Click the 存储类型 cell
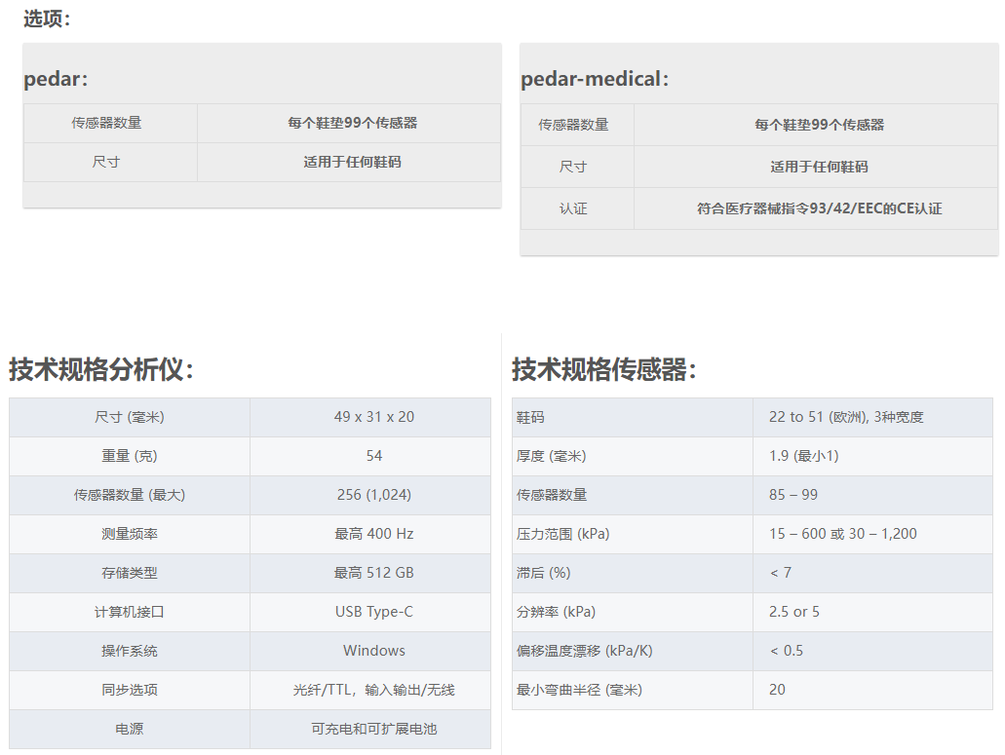 [130, 573]
